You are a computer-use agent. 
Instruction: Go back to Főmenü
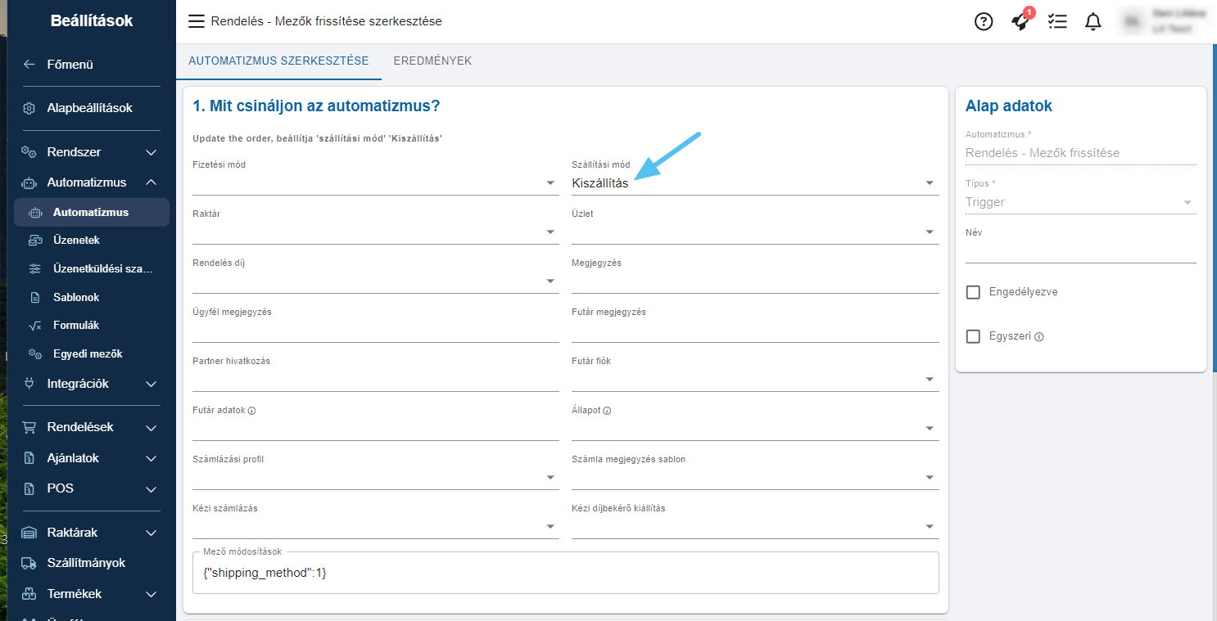tap(70, 65)
